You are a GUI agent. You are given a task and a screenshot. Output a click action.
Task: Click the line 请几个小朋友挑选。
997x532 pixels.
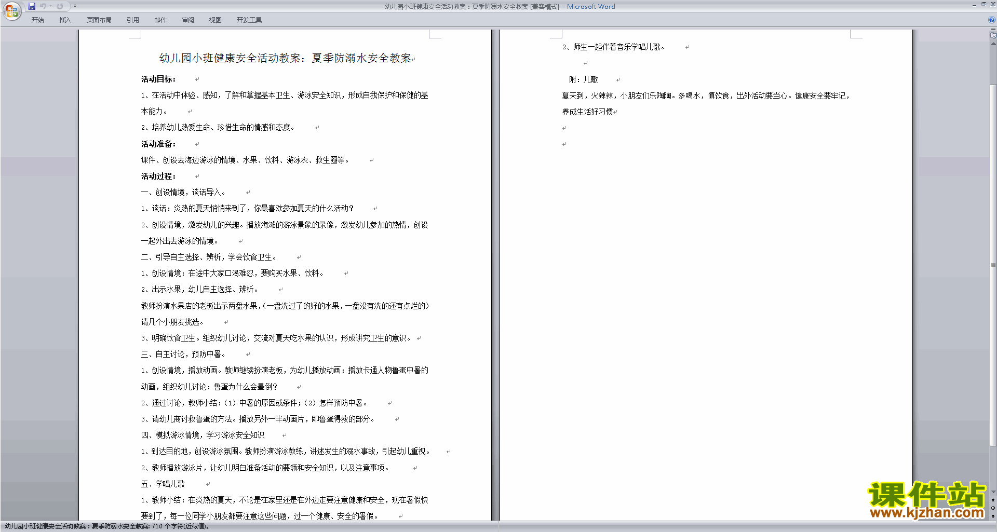click(172, 322)
